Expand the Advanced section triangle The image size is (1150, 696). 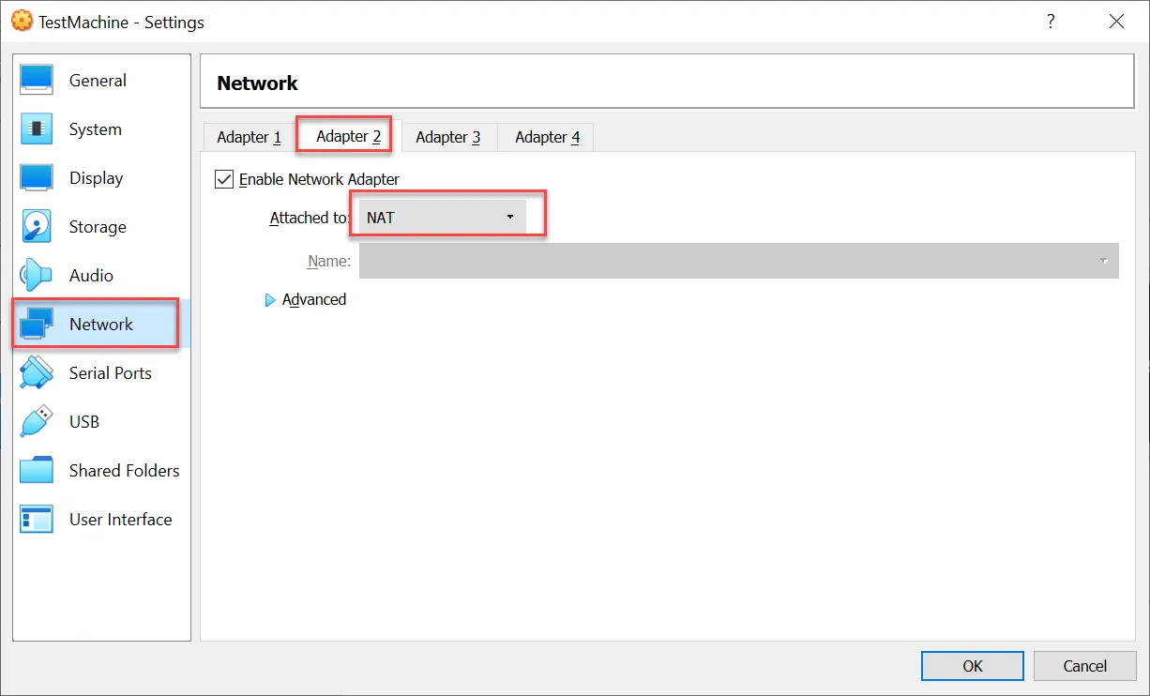click(x=271, y=300)
